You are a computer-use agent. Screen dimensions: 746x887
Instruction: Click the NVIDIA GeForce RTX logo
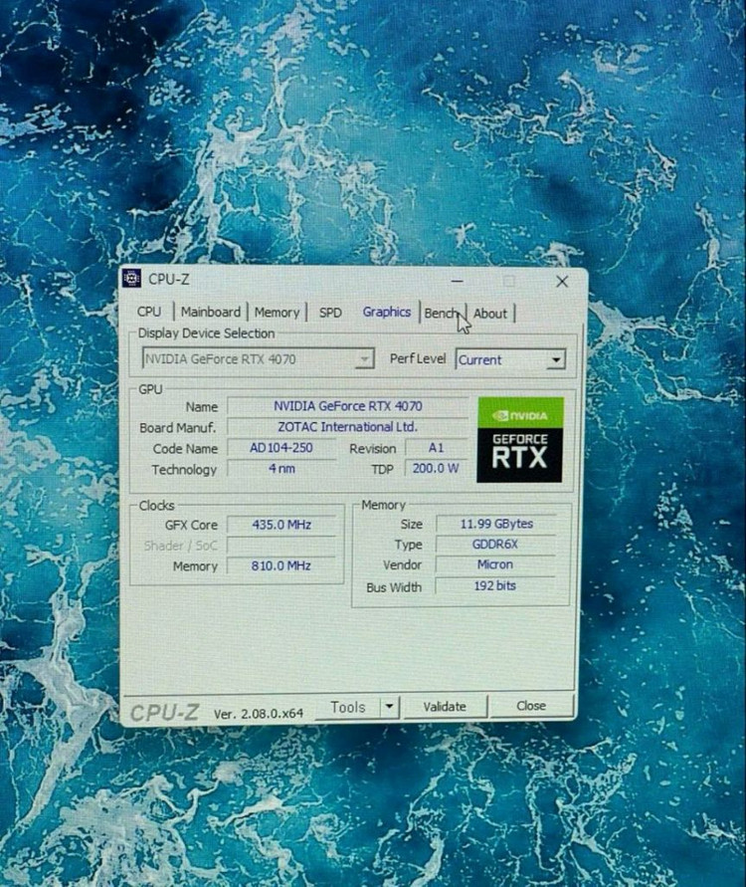pos(520,440)
